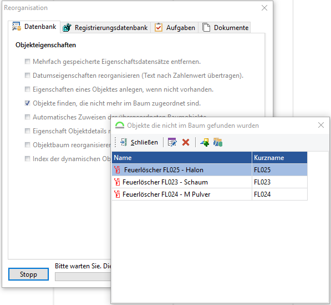331x305 pixels.
Task: Switch to the Datenbank tab
Action: coord(34,27)
